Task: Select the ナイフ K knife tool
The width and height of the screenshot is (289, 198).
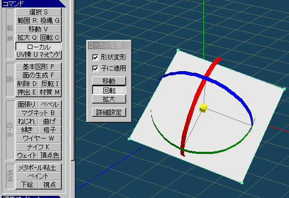Action: [x=38, y=147]
